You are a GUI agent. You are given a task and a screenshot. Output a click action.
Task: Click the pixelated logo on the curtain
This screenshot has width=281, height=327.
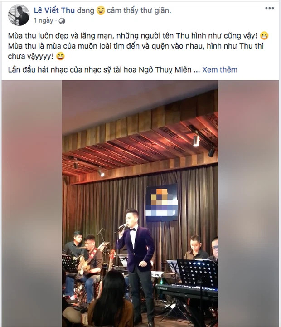click(x=162, y=203)
